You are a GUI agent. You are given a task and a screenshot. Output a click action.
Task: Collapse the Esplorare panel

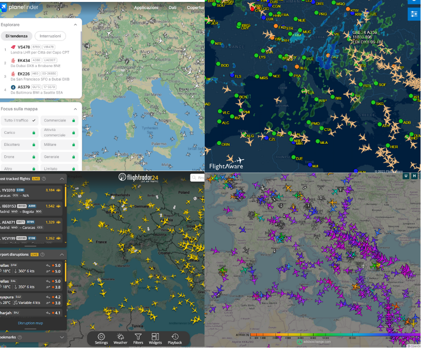point(75,25)
